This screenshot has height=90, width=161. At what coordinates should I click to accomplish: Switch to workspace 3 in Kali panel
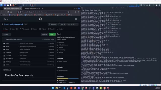(26, 5)
